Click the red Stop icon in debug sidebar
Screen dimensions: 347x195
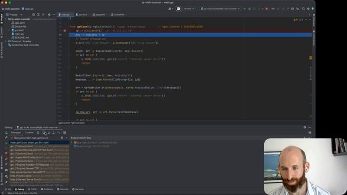[6, 153]
